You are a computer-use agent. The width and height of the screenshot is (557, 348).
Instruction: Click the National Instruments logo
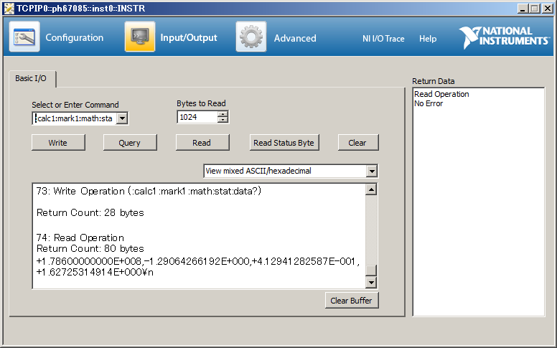(x=504, y=37)
